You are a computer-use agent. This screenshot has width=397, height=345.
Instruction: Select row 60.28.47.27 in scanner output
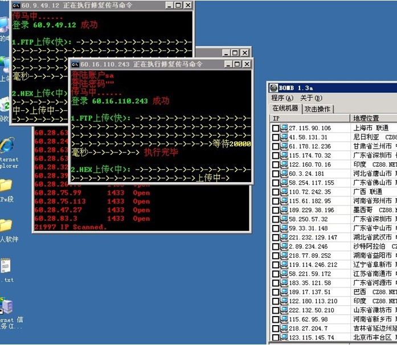tap(92, 210)
